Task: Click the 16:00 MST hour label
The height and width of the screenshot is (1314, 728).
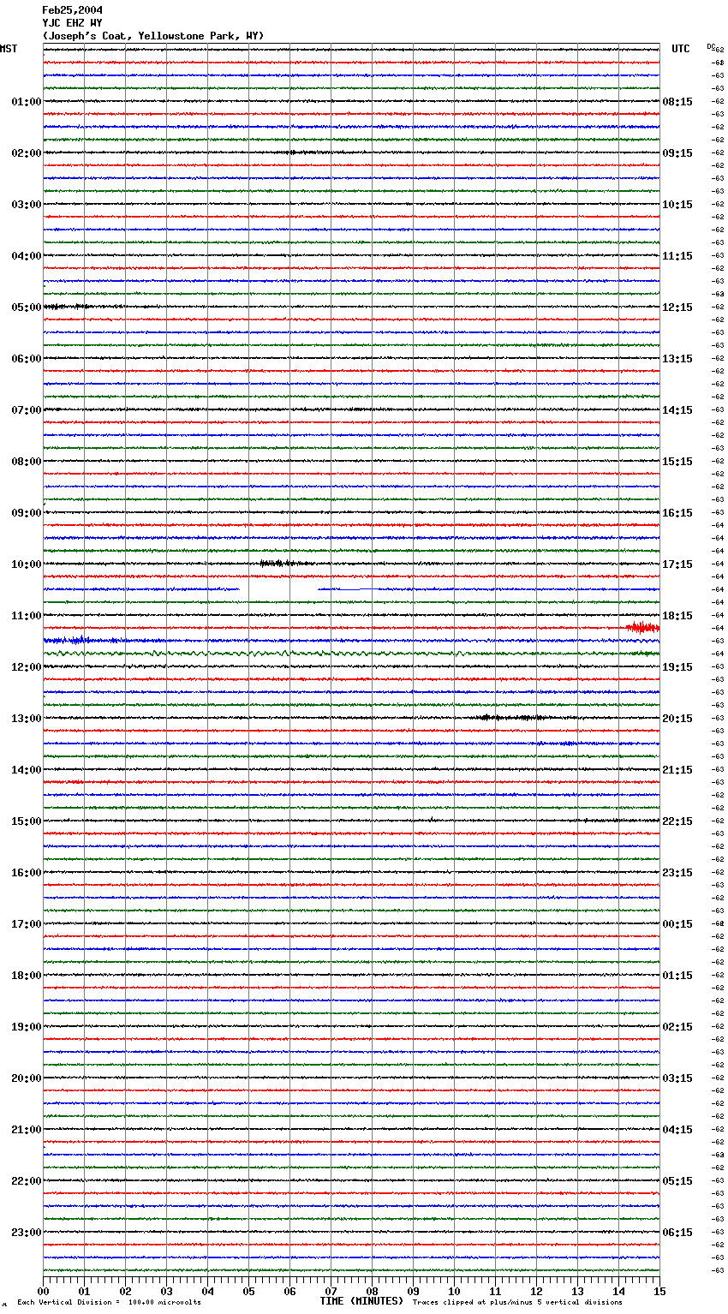Action: (27, 873)
